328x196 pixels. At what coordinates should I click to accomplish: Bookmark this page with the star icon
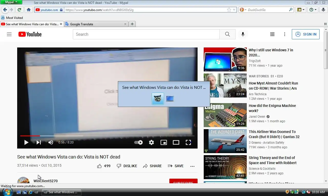(x=229, y=10)
